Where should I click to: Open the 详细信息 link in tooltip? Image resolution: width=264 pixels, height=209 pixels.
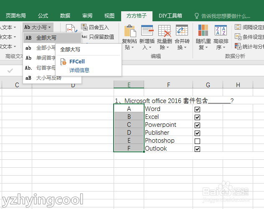(79, 70)
